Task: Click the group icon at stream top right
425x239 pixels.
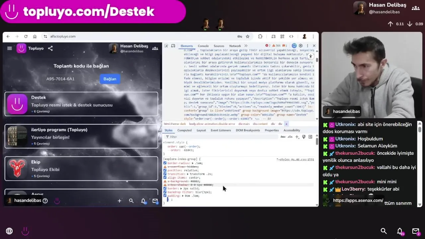Action: 416,8
